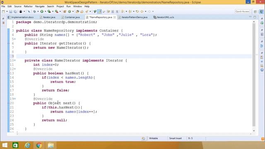The height and width of the screenshot is (149, 265).
Task: Open the New wizard dropdown arrow
Action: pyautogui.click(x=7, y=12)
